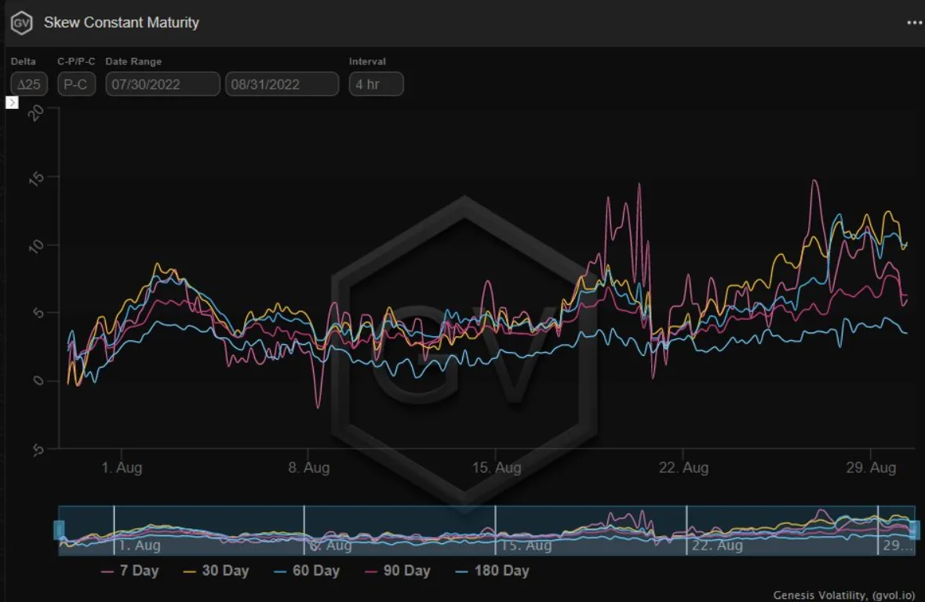Open the P-C skew type dropdown
The height and width of the screenshot is (602, 925).
pos(76,84)
